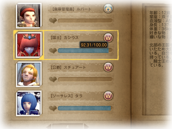Click the crown badge next to タラ
The width and height of the screenshot is (172, 129).
click(x=108, y=96)
